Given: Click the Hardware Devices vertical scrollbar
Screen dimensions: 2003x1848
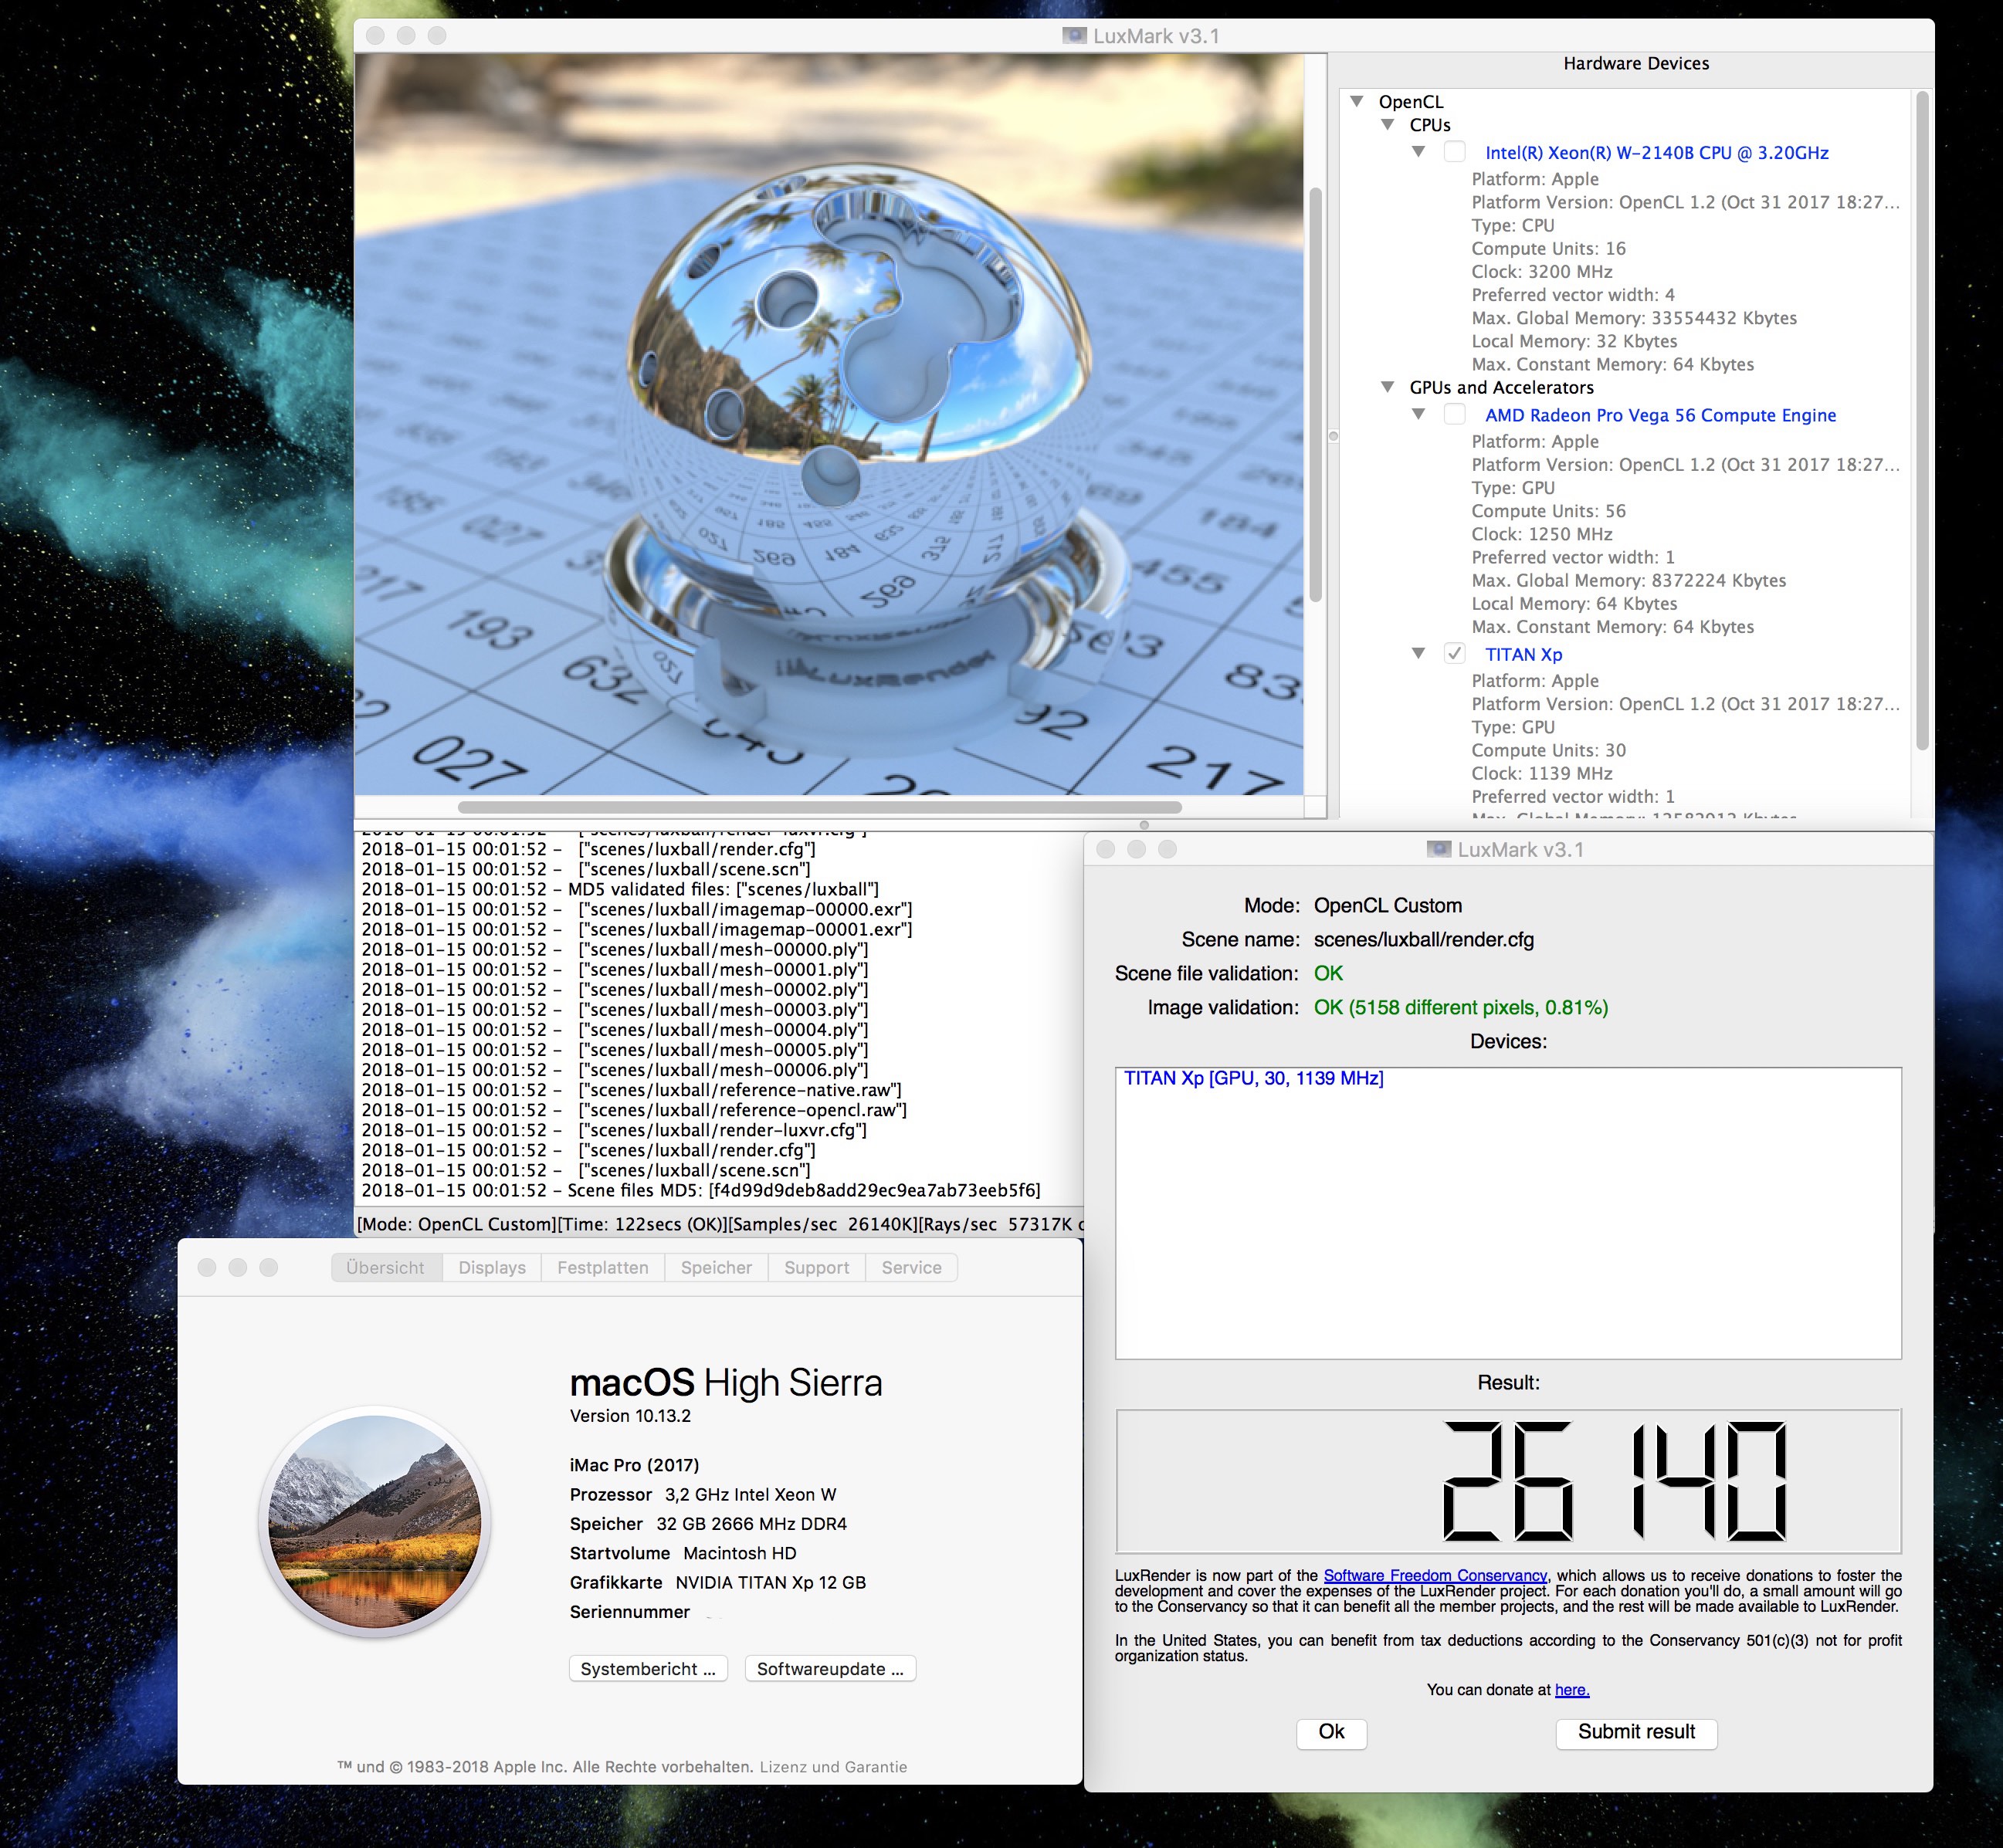Looking at the screenshot, I should pyautogui.click(x=1922, y=420).
